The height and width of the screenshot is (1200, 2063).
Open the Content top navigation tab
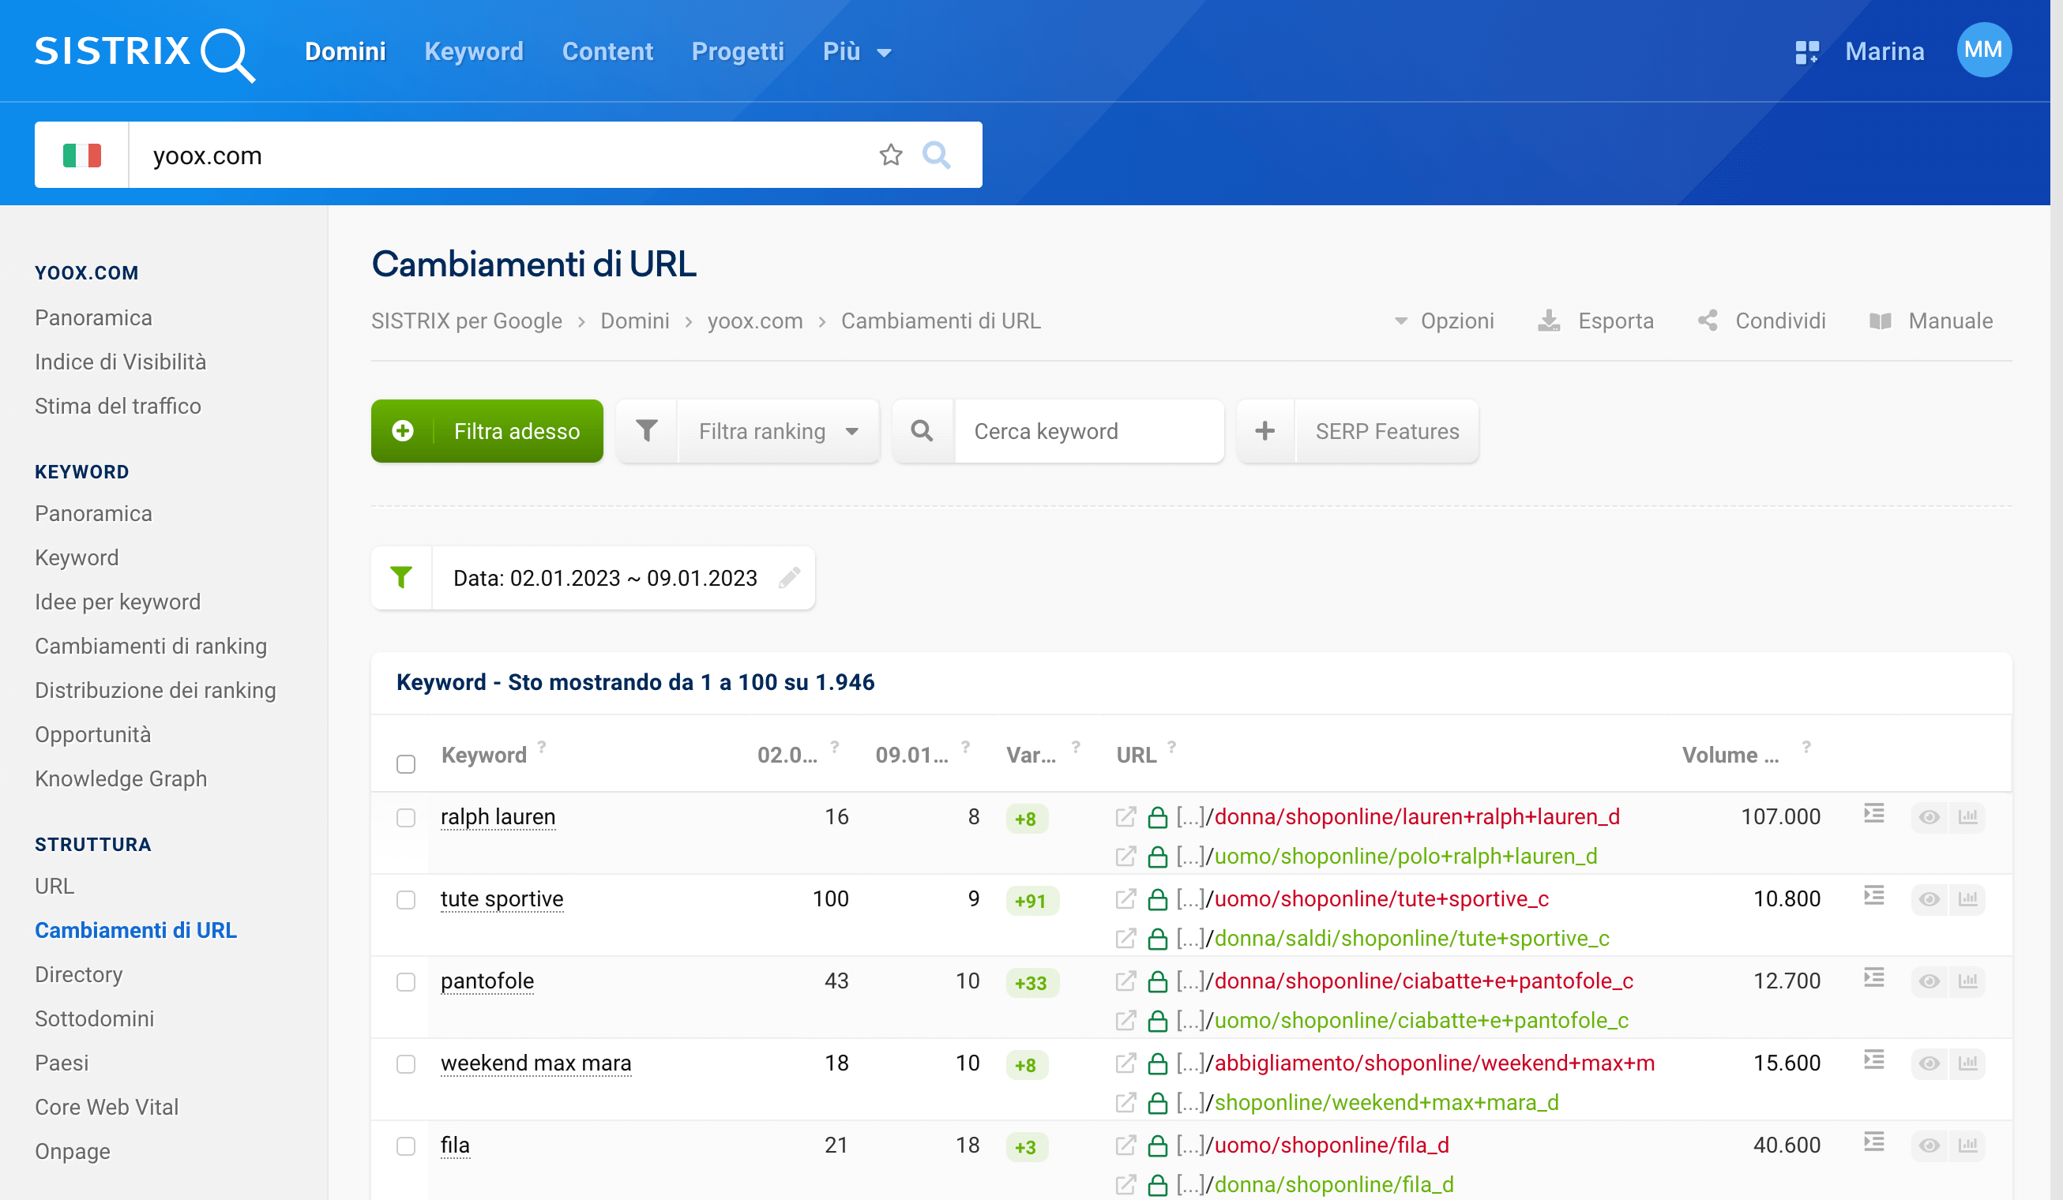pyautogui.click(x=607, y=51)
